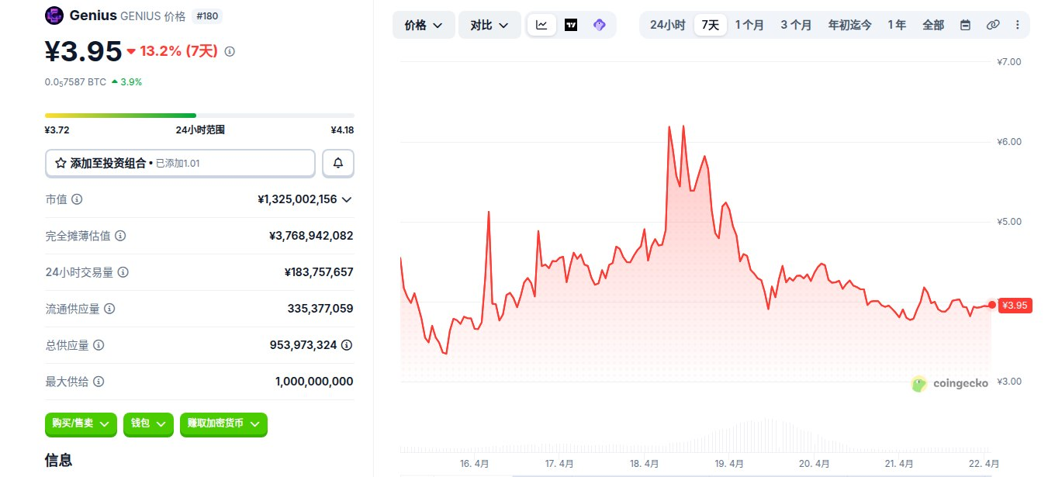Open 赚取加密货币 dropdown

[x=223, y=423]
